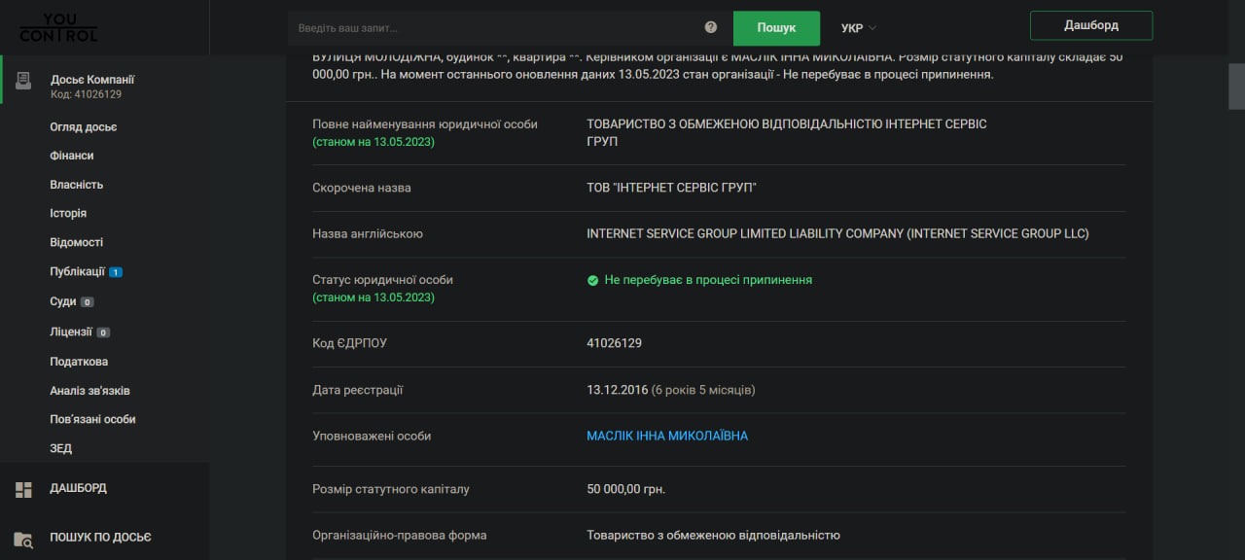This screenshot has width=1245, height=560.
Task: Click the registration date 13.12.2016
Action: point(617,390)
